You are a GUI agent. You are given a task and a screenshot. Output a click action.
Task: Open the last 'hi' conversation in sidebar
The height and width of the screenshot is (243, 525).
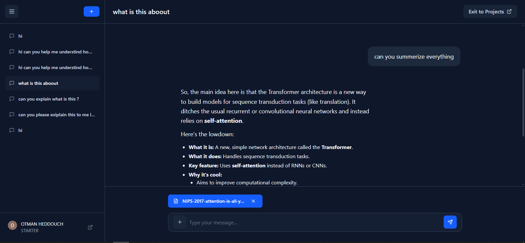tap(52, 130)
